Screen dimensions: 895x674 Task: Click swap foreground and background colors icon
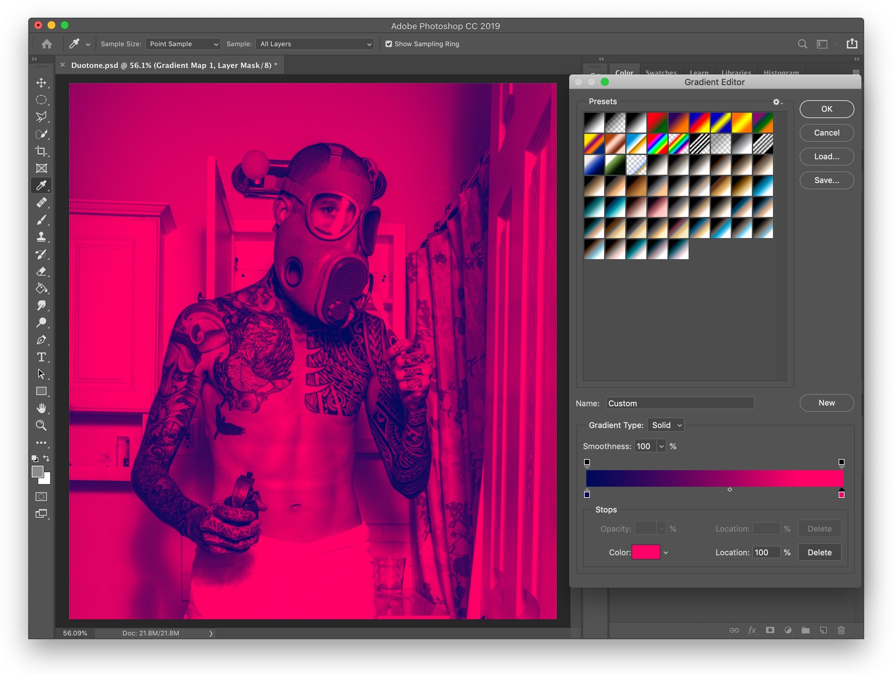tap(46, 458)
